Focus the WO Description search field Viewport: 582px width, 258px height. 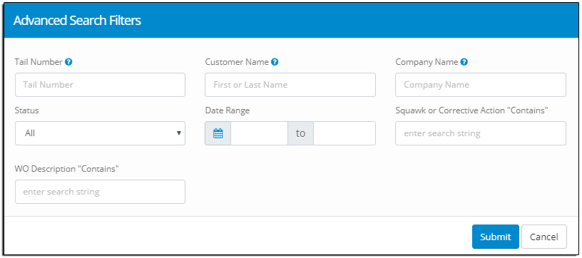click(101, 192)
